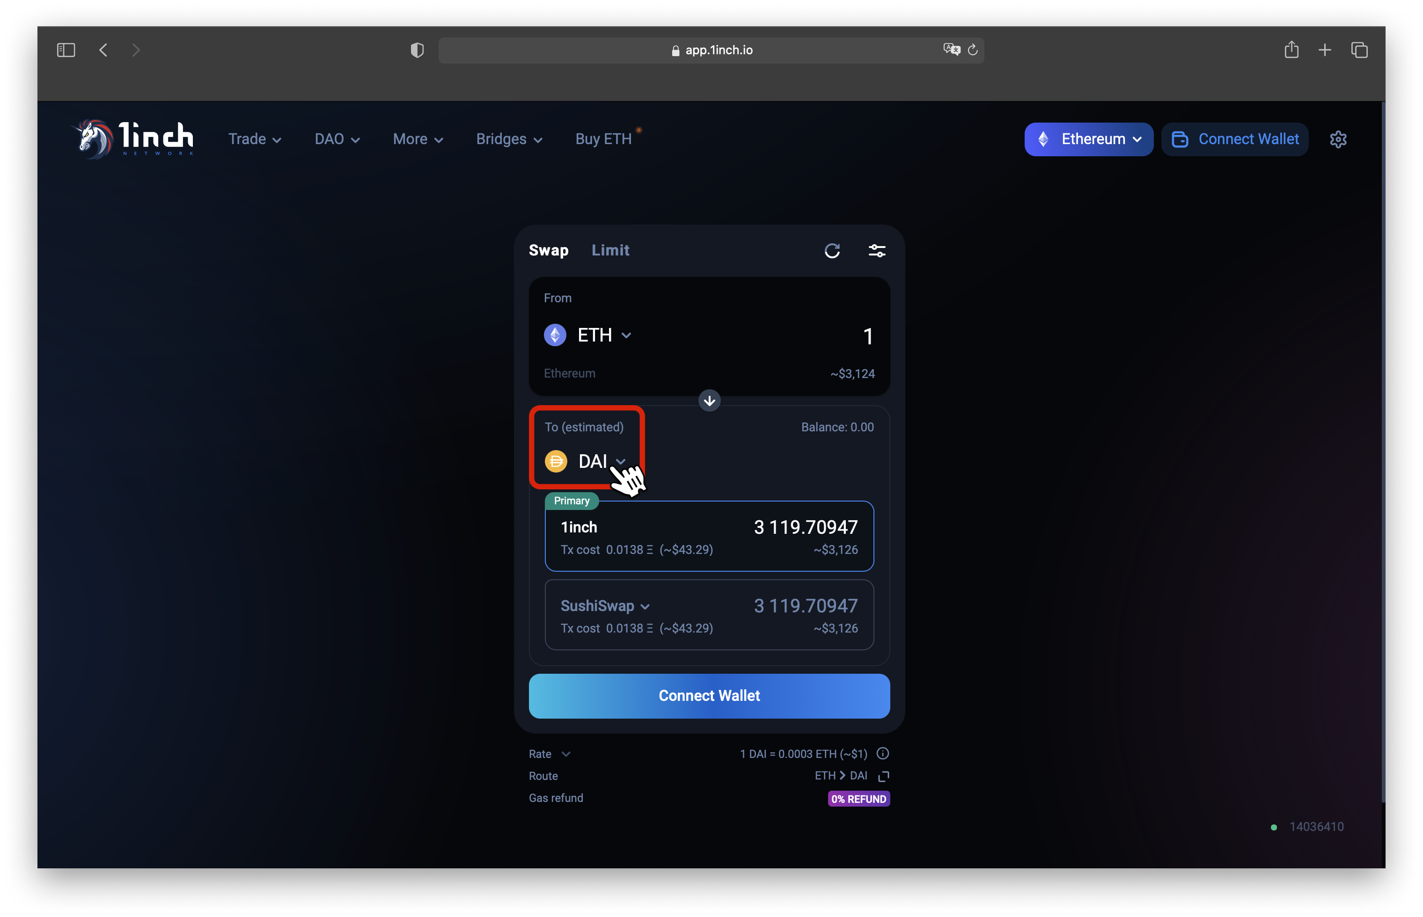Open the Trade menu

[255, 139]
